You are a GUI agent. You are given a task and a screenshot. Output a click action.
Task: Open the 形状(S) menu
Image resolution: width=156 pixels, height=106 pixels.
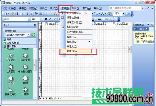point(76,8)
